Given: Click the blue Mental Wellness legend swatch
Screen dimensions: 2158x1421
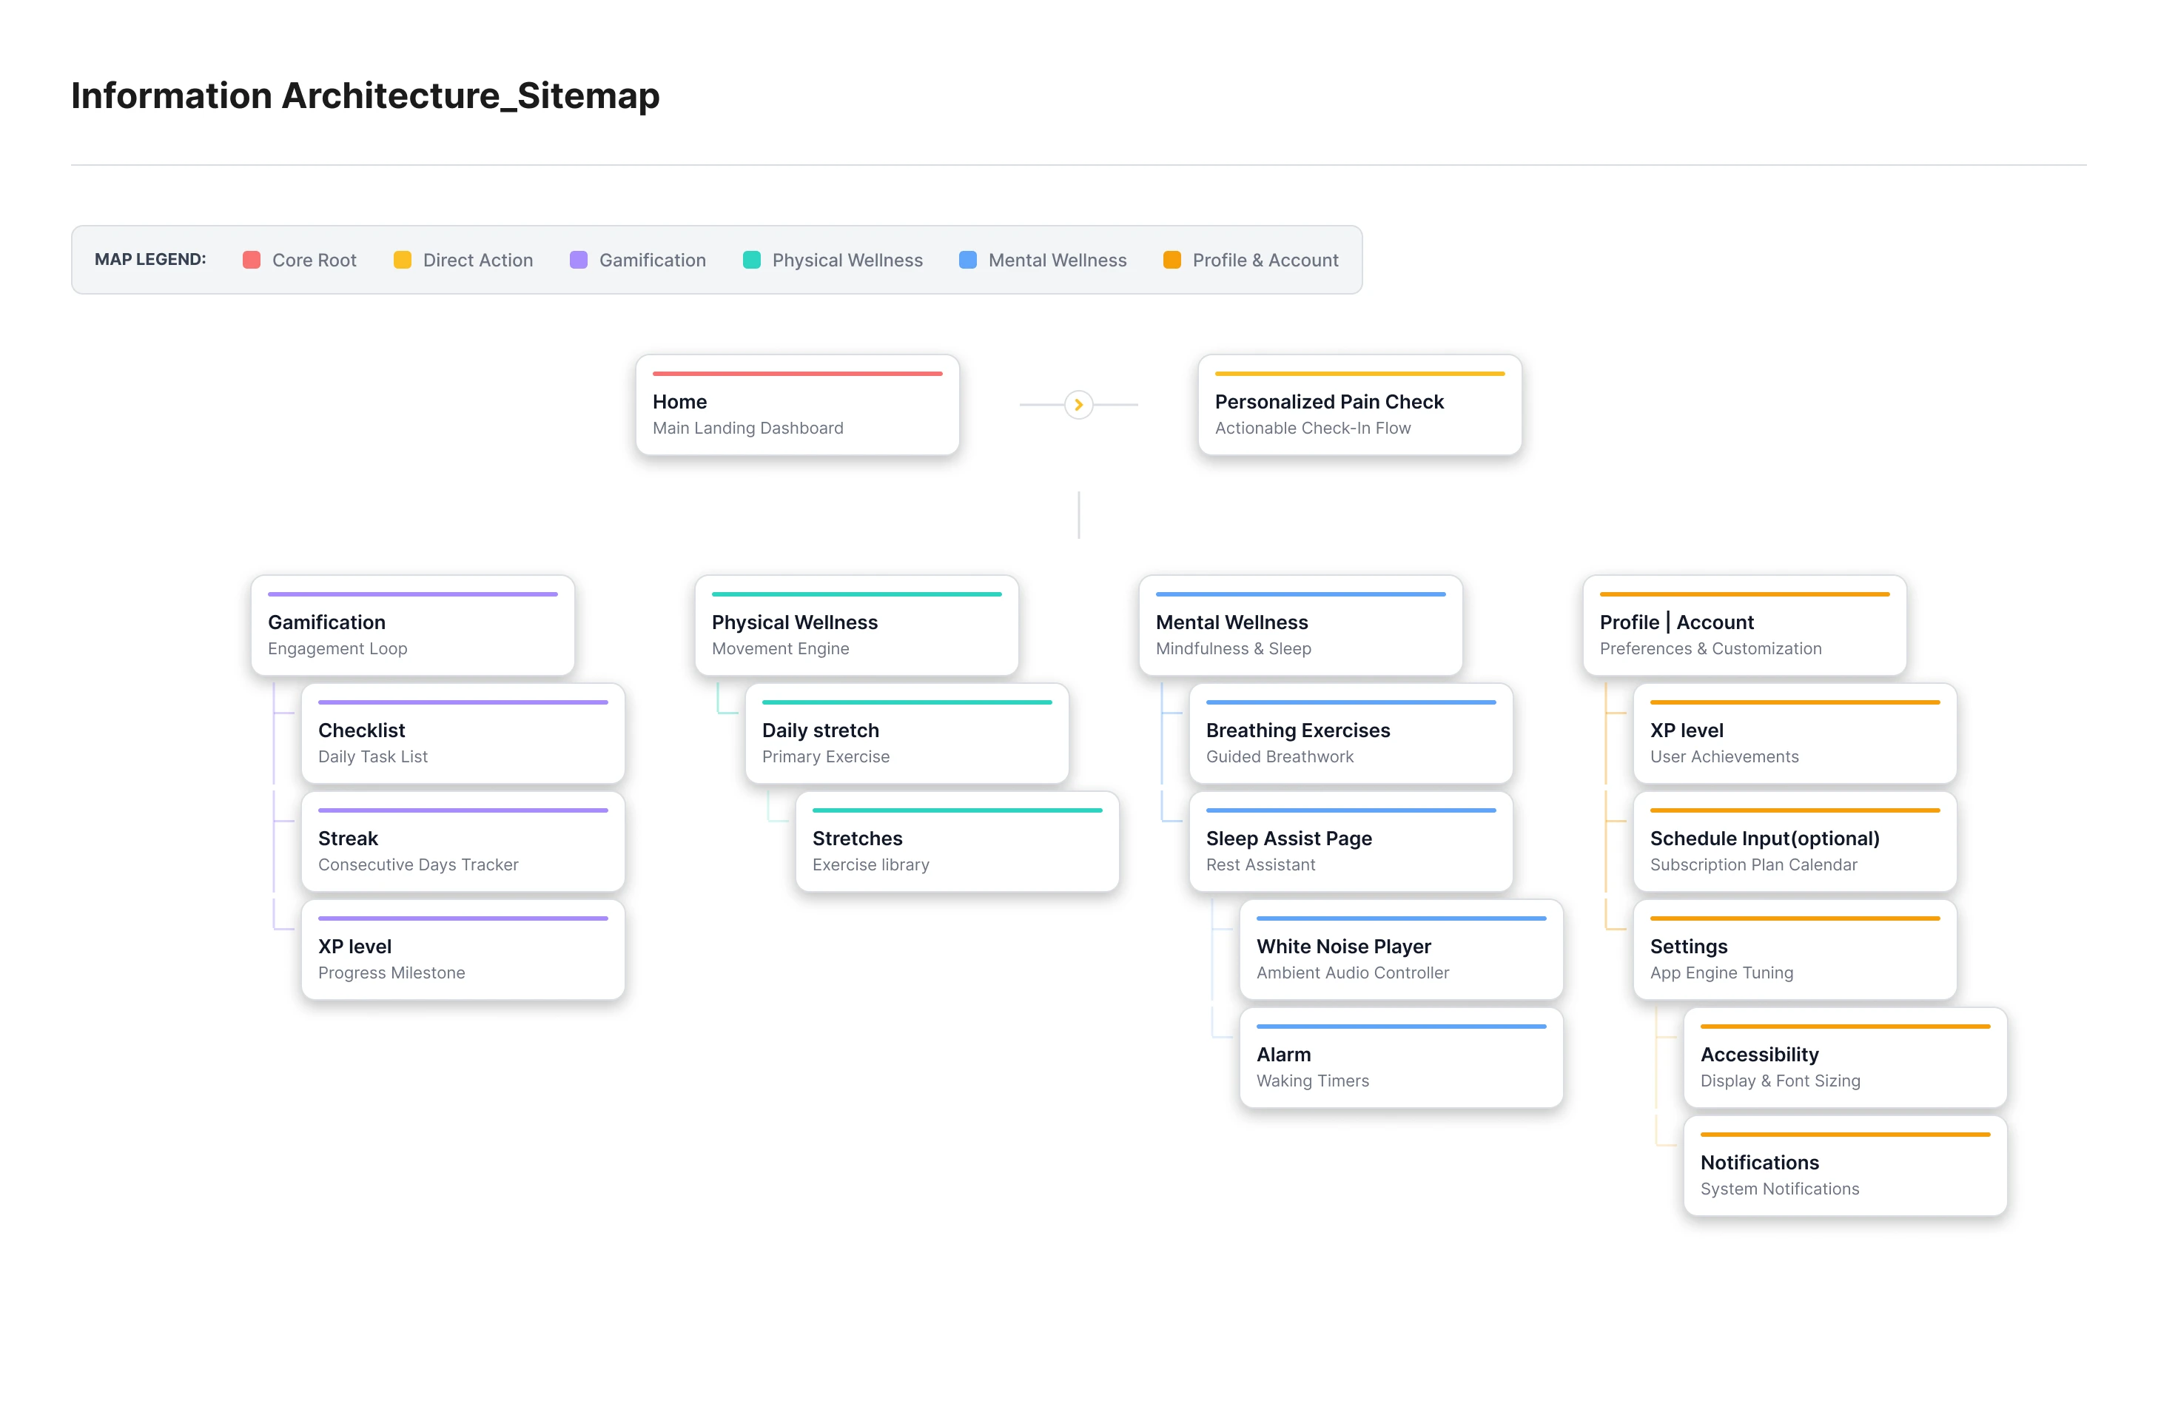Looking at the screenshot, I should point(967,261).
